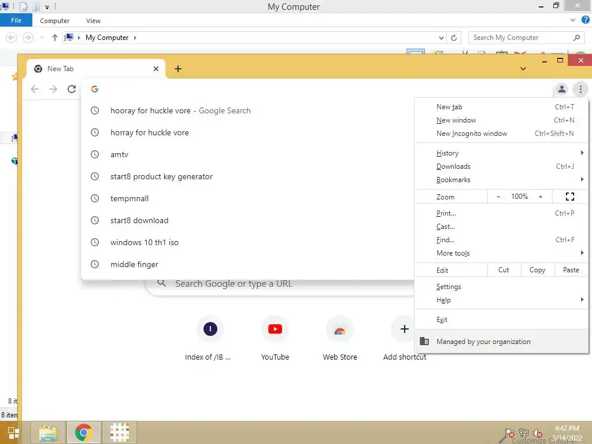The height and width of the screenshot is (444, 592).
Task: Open Chrome tab search dropdown chevron
Action: pyautogui.click(x=523, y=69)
